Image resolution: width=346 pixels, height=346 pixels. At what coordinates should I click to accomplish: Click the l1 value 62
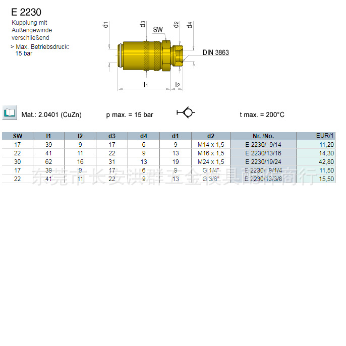coord(48,162)
